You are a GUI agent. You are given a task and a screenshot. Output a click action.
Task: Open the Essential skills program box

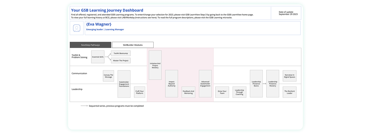coord(98,57)
